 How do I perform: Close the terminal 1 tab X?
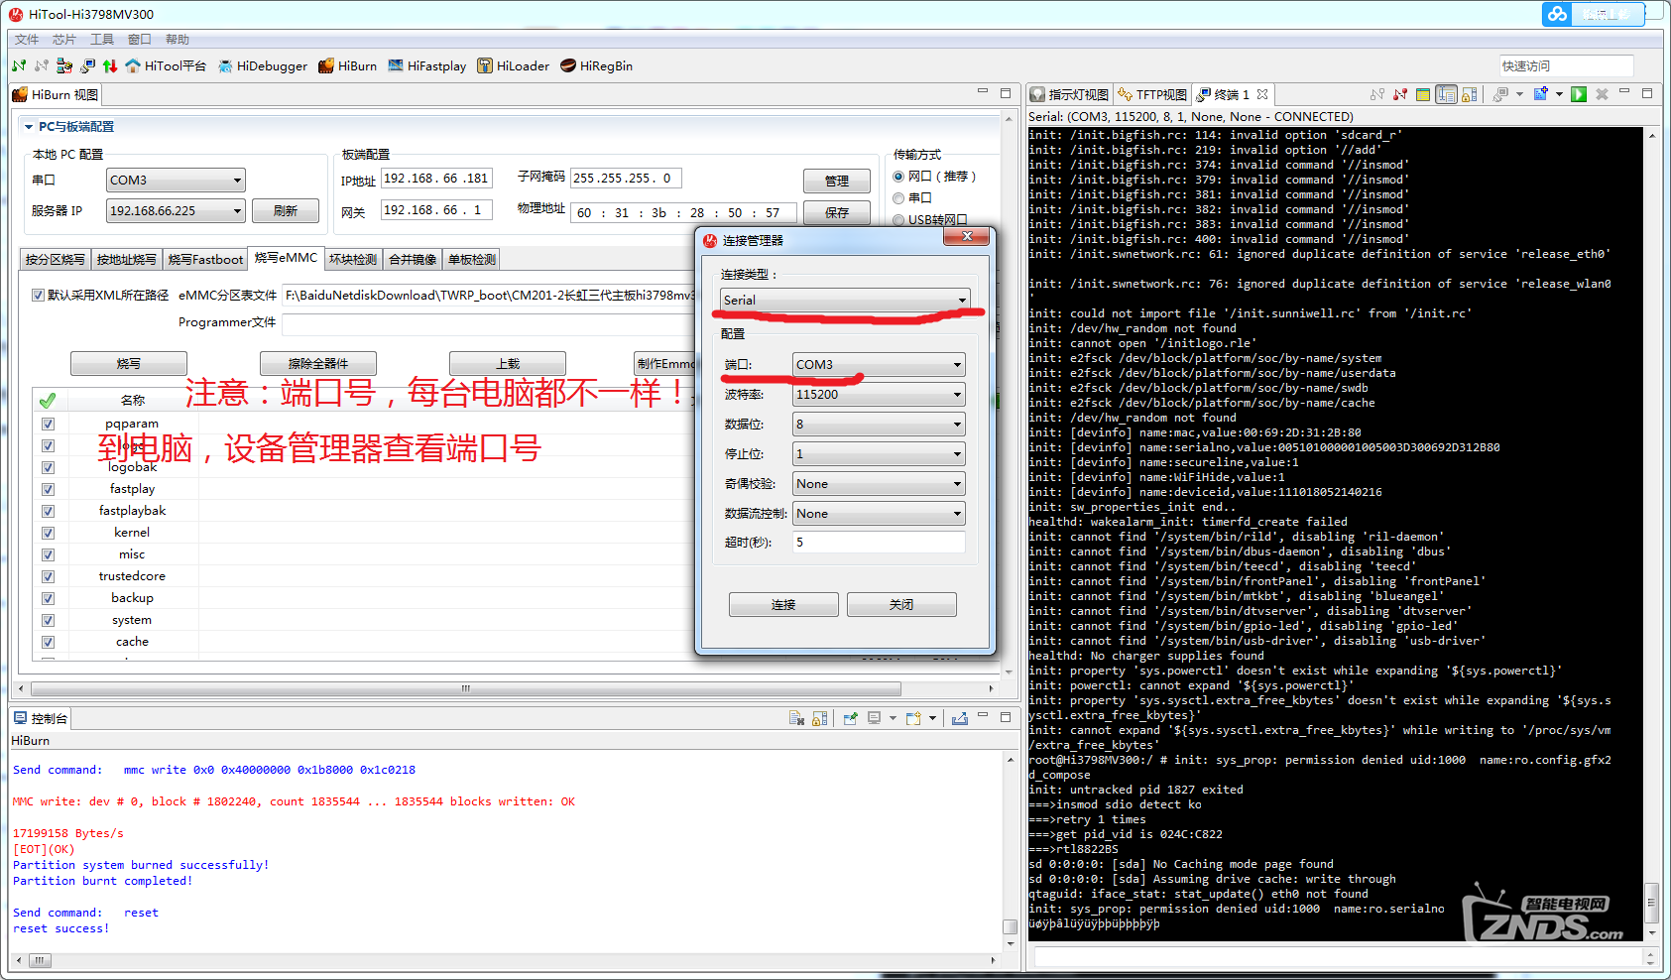tap(1262, 94)
